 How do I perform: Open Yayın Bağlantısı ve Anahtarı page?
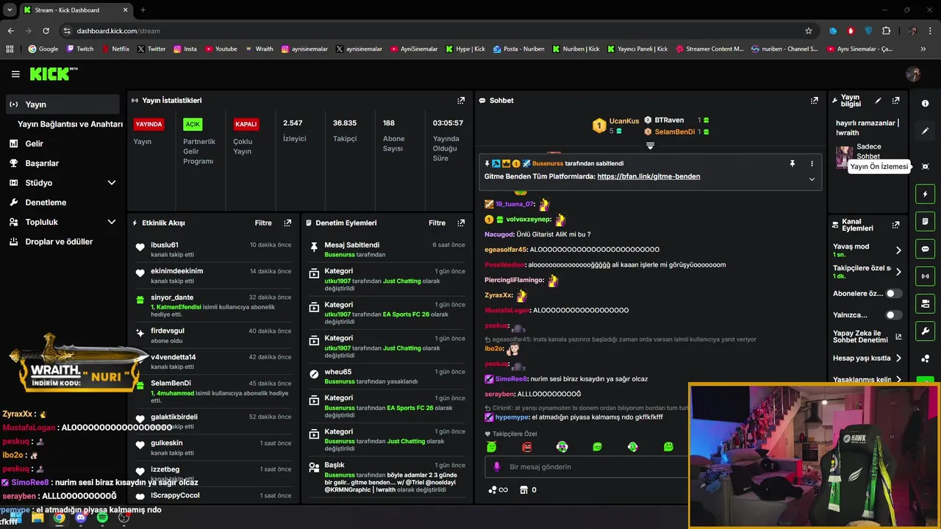[70, 124]
